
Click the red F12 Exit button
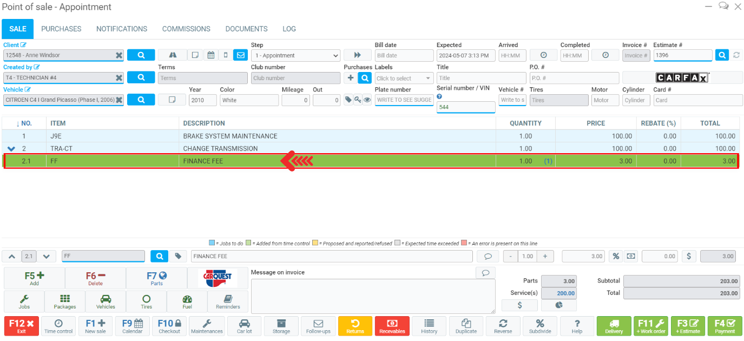point(21,326)
